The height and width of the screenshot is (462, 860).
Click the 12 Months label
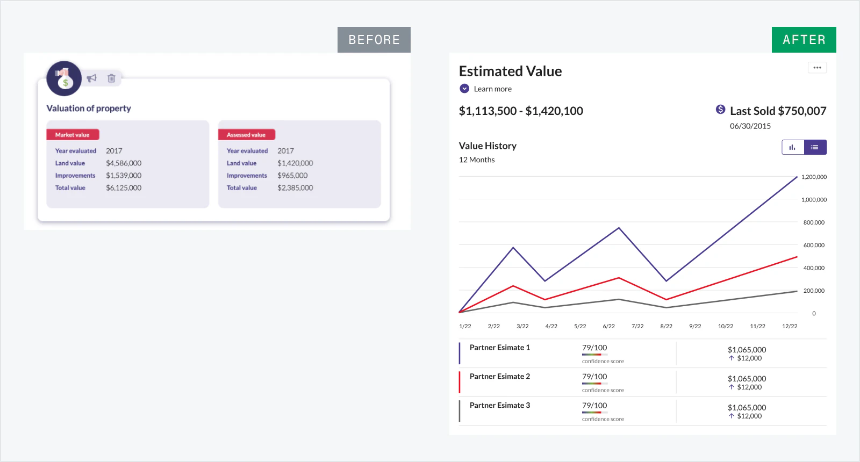pyautogui.click(x=477, y=160)
